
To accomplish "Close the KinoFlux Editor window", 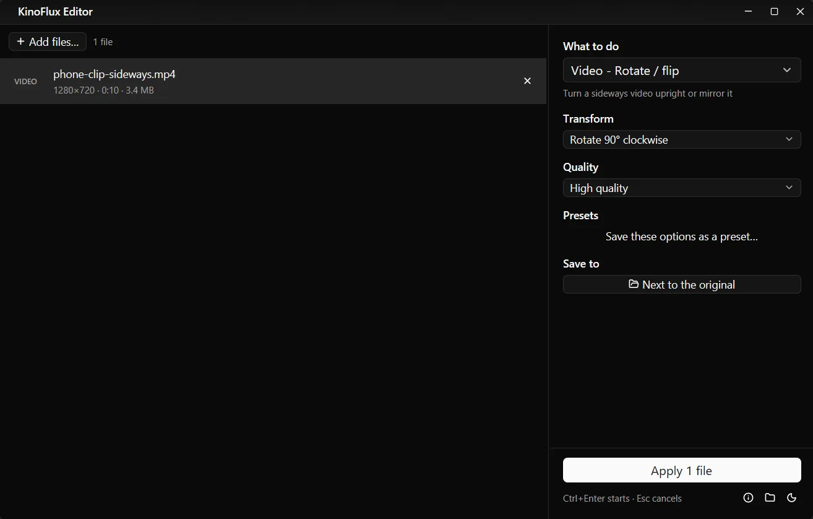I will 800,12.
